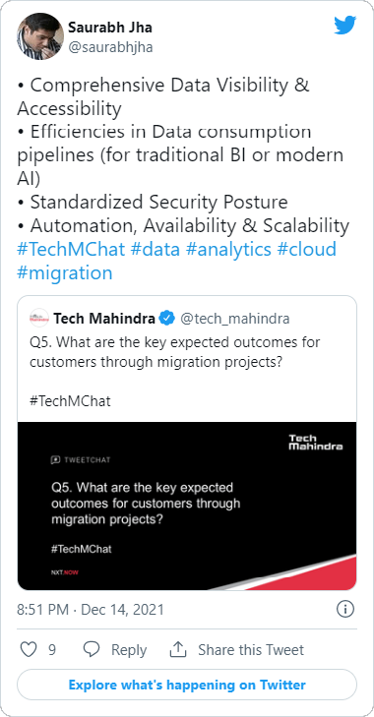
Task: Open the #data hashtag link
Action: tap(156, 250)
